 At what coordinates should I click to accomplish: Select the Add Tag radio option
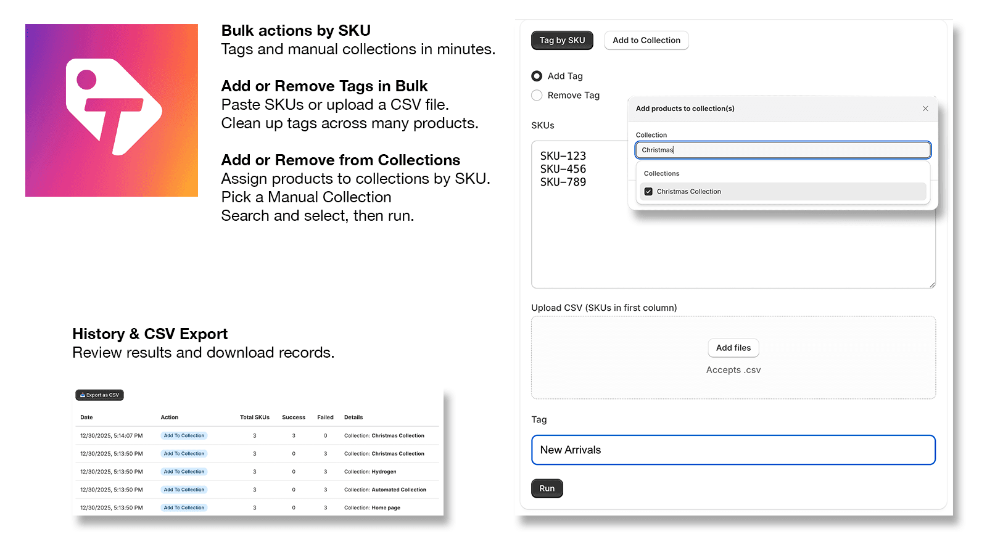click(537, 76)
